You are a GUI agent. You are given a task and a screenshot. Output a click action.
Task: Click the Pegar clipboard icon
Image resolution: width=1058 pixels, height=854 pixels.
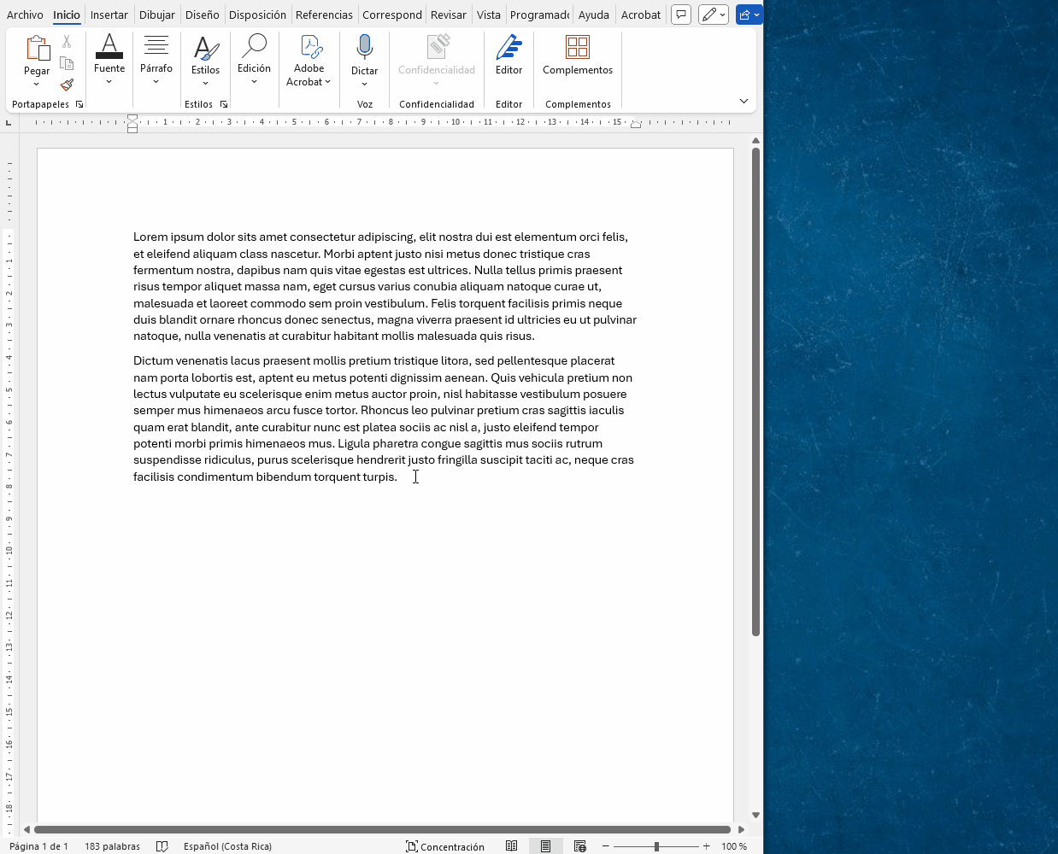pyautogui.click(x=37, y=48)
